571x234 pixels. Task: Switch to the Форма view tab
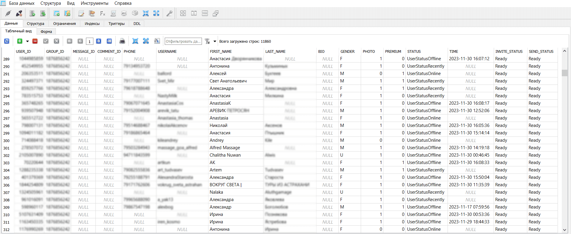coord(46,31)
